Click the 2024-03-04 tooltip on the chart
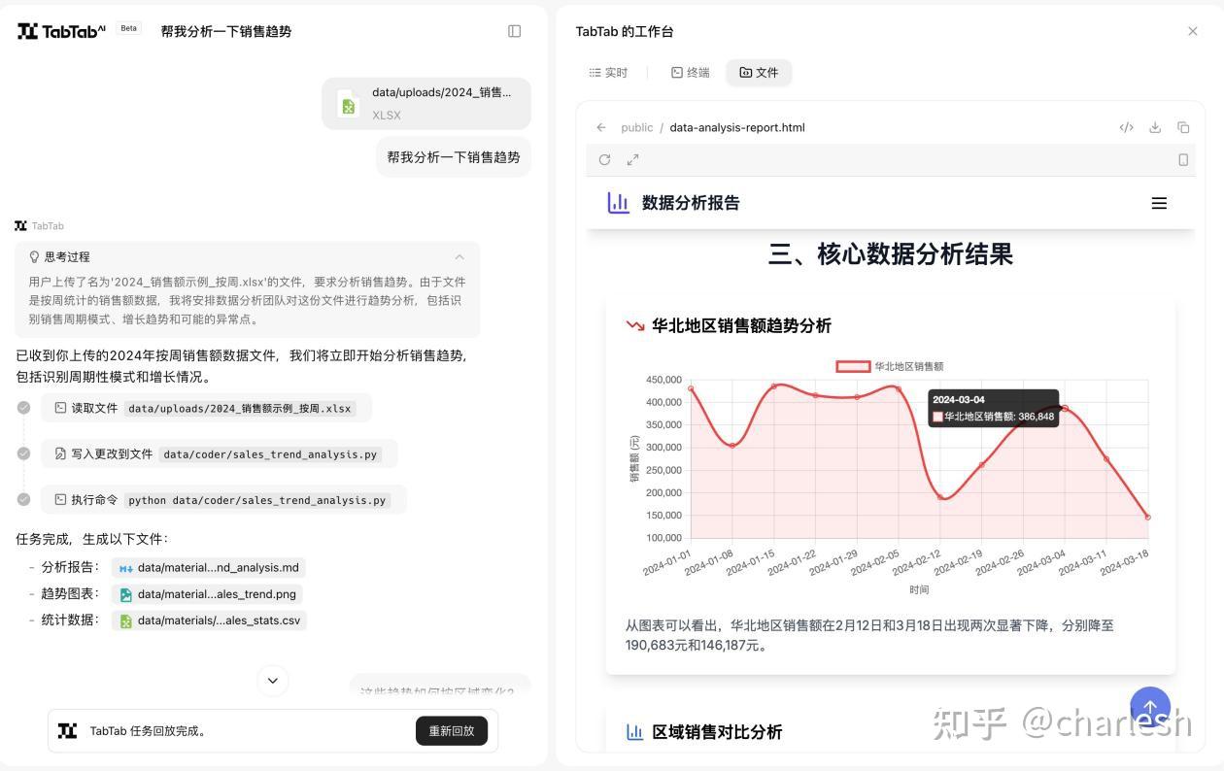1224x771 pixels. click(992, 408)
